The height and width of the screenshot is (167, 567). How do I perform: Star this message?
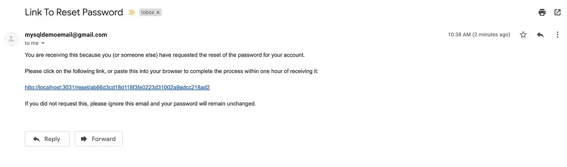click(x=523, y=35)
